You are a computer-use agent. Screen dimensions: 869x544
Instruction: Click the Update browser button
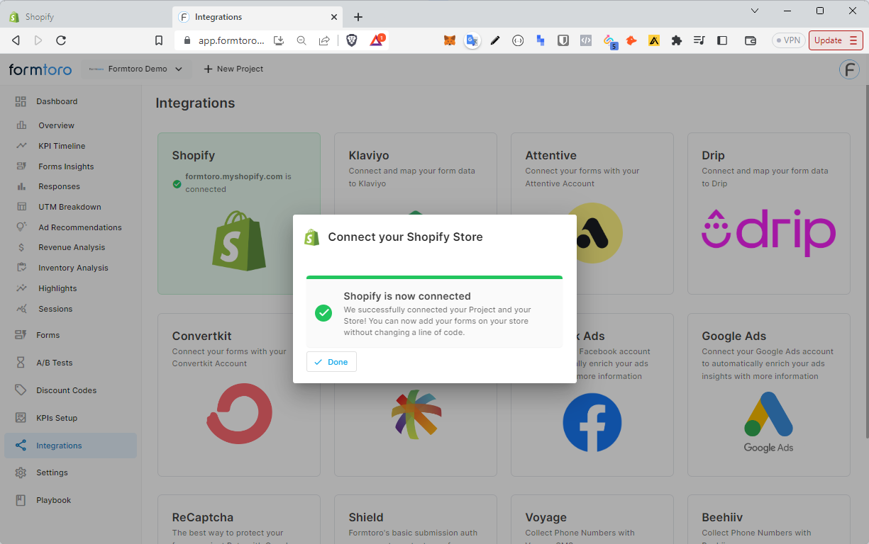click(x=836, y=40)
